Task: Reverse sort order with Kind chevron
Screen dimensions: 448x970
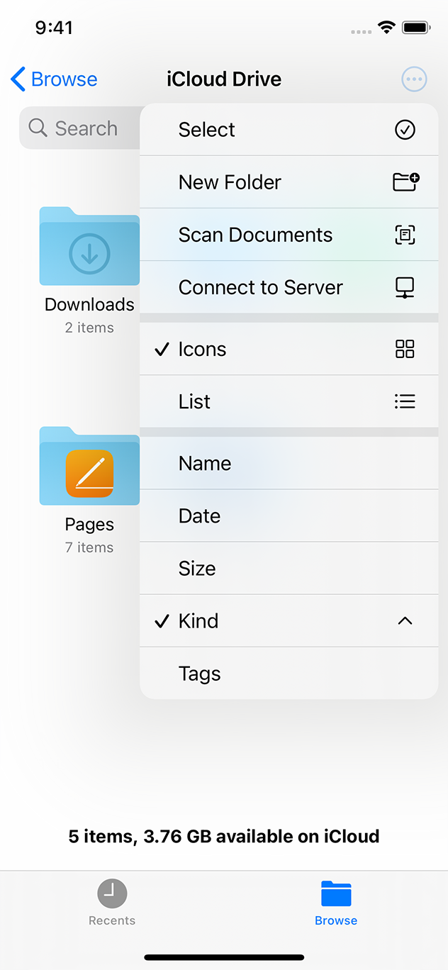Action: (x=405, y=621)
